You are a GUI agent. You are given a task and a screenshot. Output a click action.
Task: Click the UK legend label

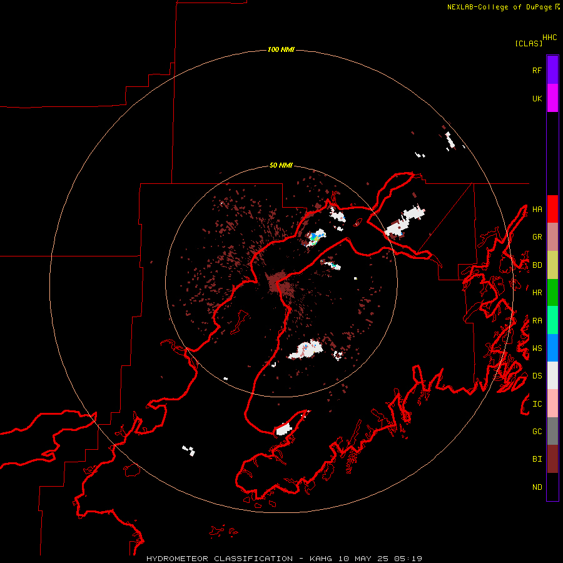pyautogui.click(x=537, y=98)
